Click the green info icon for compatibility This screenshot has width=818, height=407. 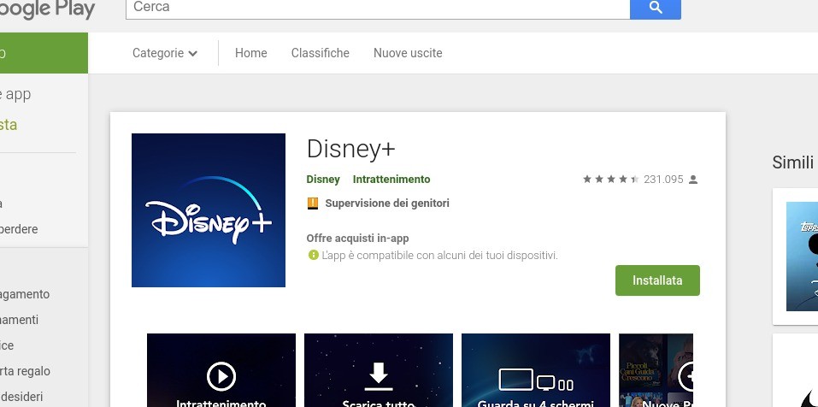point(313,255)
